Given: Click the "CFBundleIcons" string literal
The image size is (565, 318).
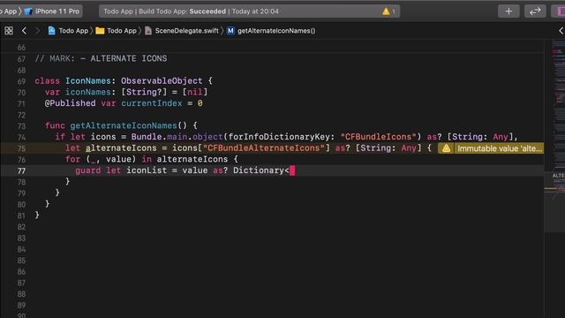Looking at the screenshot, I should [x=379, y=137].
